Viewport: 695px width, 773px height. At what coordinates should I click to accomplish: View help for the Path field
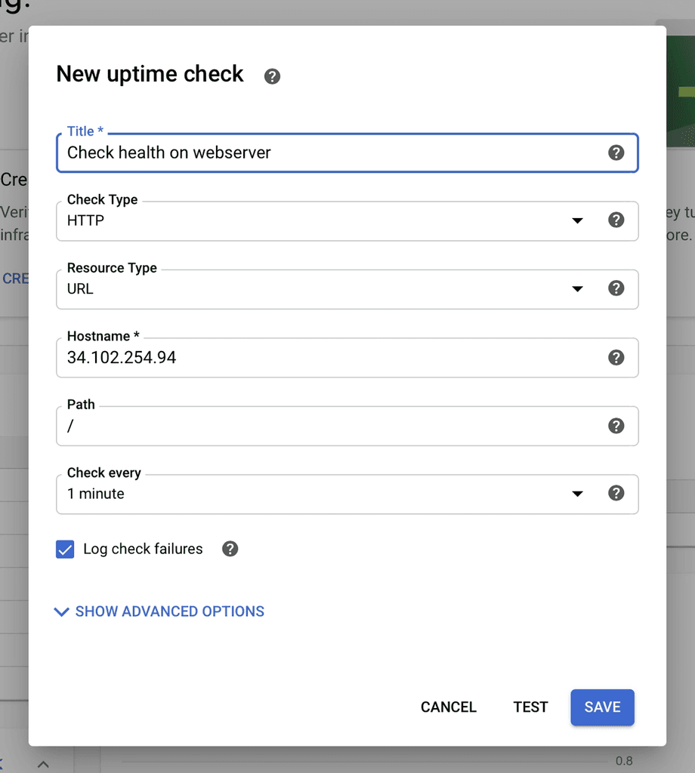616,426
